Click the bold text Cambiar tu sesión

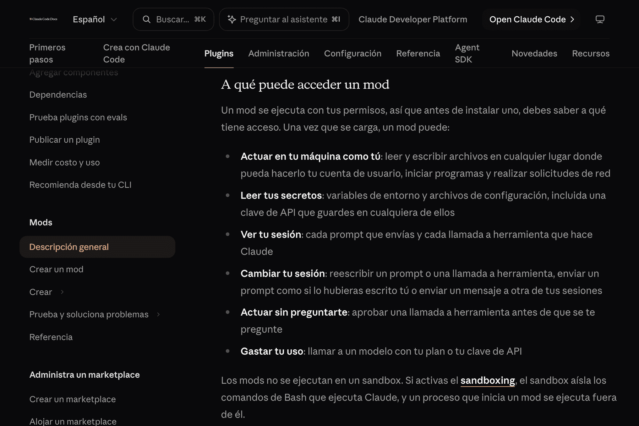pos(283,273)
